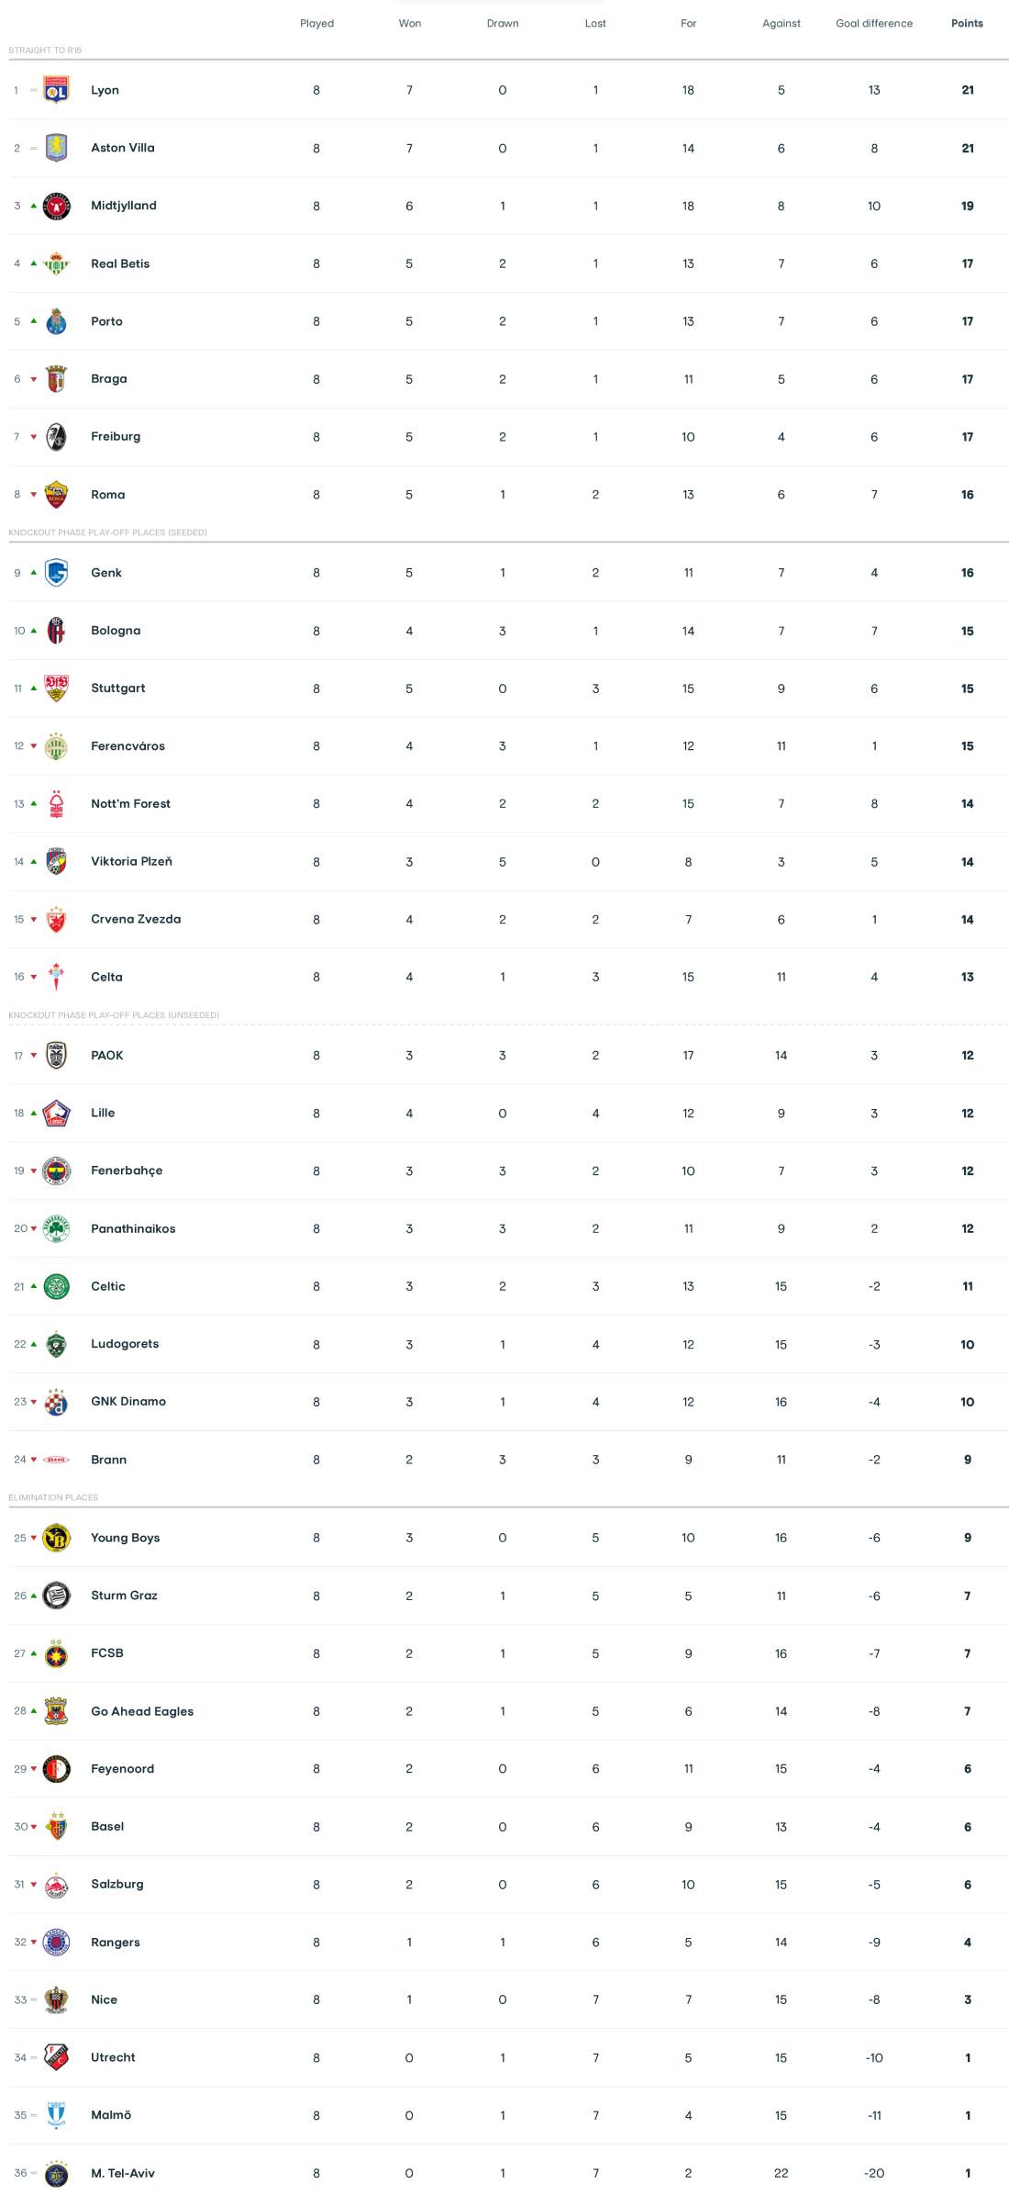Click the Against column header
Screen dimensions: 1009x2206
click(x=781, y=24)
